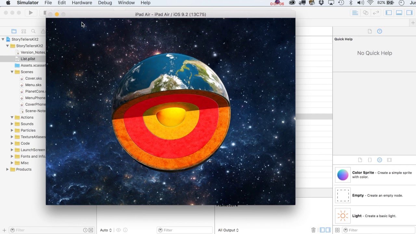Switch to the Standard editor
Viewport: 416px width, 234px height.
point(355,13)
